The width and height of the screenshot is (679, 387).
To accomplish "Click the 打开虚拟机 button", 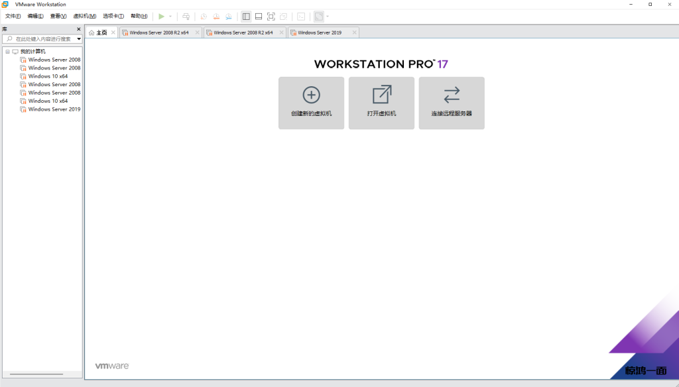I will [x=381, y=103].
